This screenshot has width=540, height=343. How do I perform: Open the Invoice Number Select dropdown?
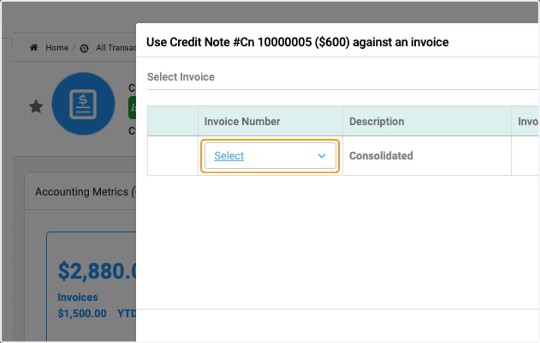coord(270,156)
